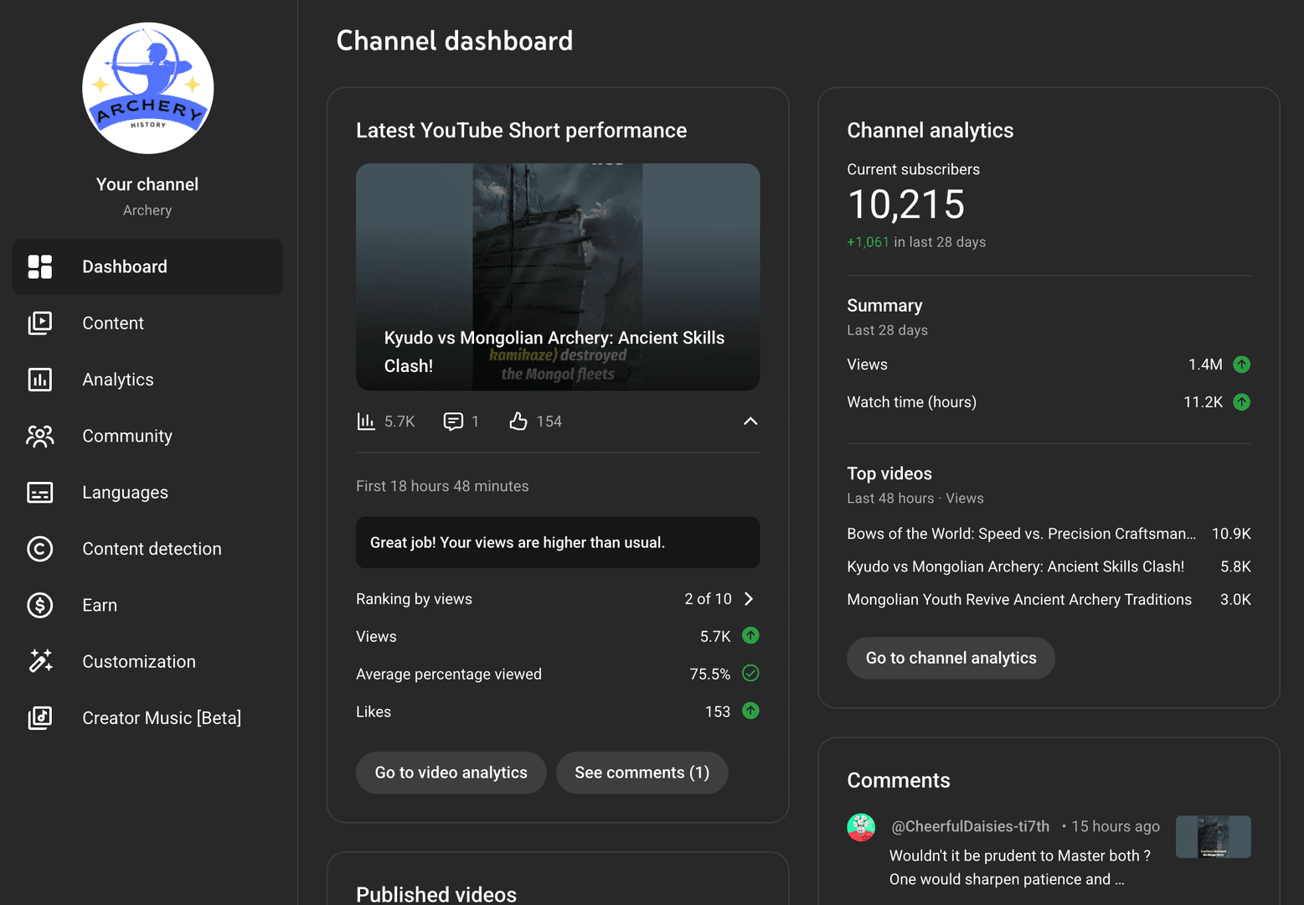
Task: Open Bows of the World top video link
Action: (1021, 534)
